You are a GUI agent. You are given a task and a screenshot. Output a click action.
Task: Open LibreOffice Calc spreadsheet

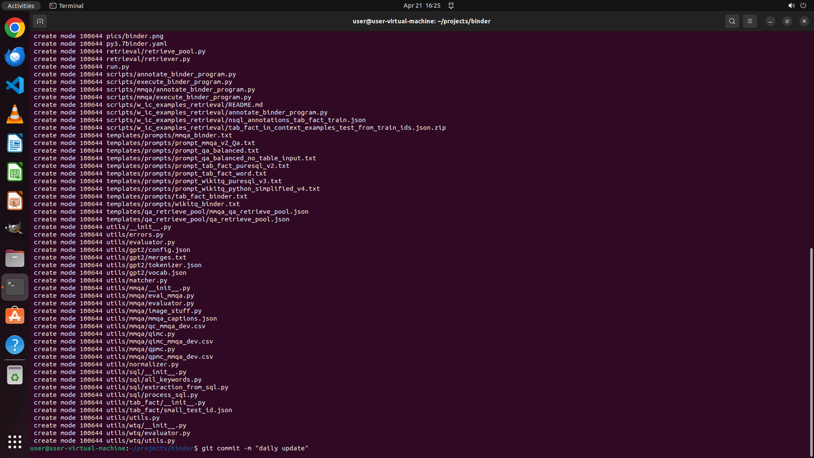[x=15, y=172]
